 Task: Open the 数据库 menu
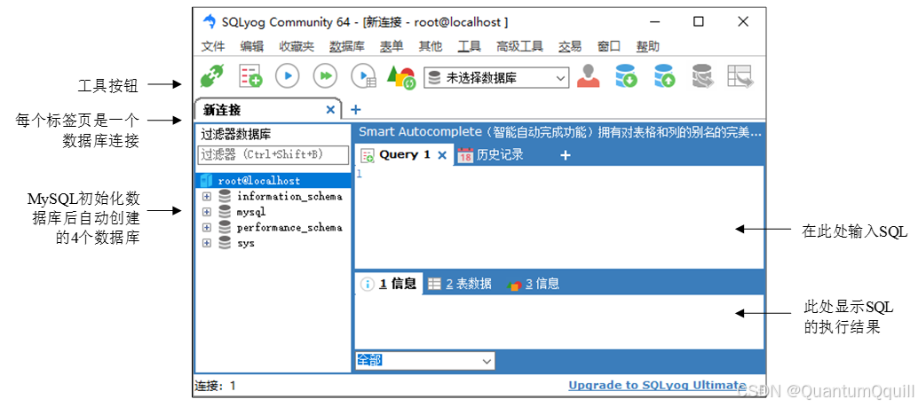(347, 47)
